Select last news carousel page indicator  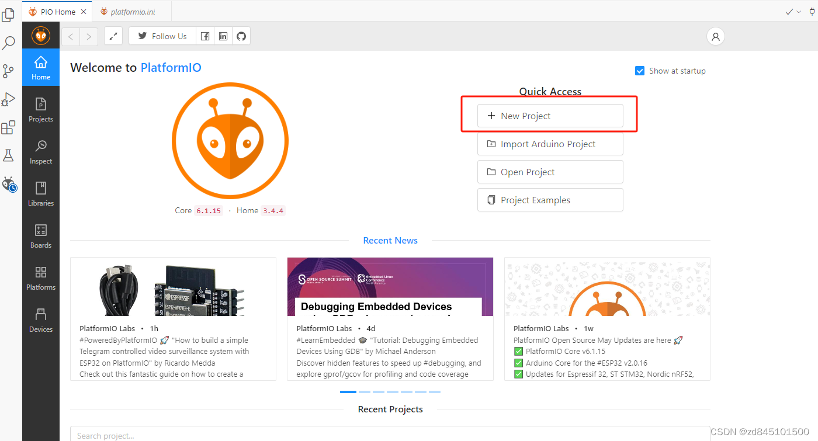(435, 392)
